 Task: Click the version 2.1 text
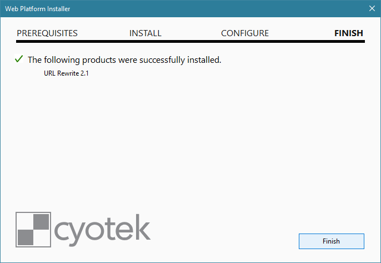84,73
